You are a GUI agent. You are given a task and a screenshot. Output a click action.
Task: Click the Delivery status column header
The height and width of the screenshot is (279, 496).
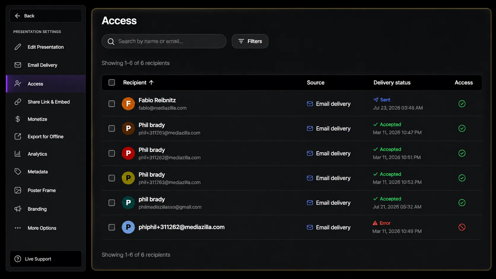click(x=392, y=82)
